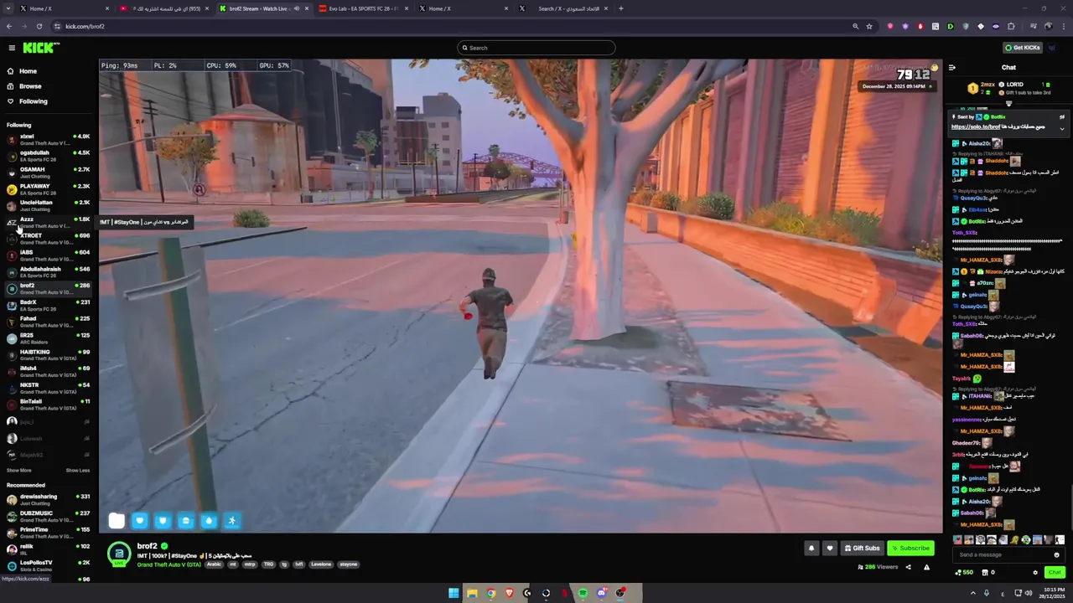Share the stream icon
1073x603 pixels.
pyautogui.click(x=908, y=567)
